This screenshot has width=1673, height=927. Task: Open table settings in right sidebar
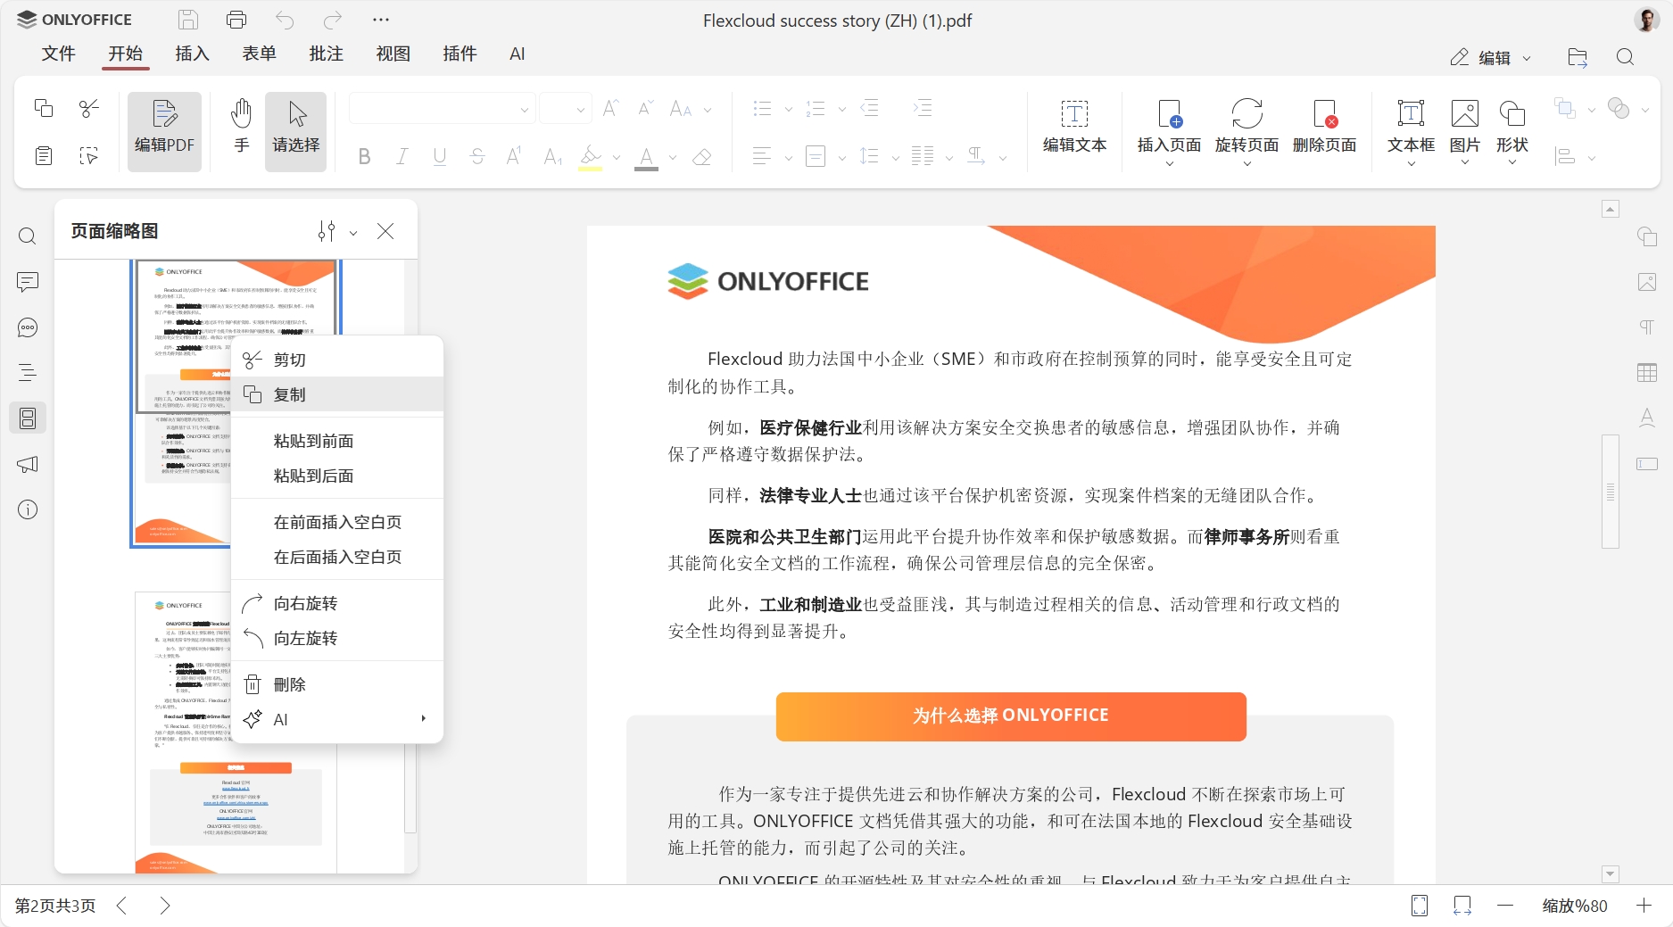coord(1647,373)
